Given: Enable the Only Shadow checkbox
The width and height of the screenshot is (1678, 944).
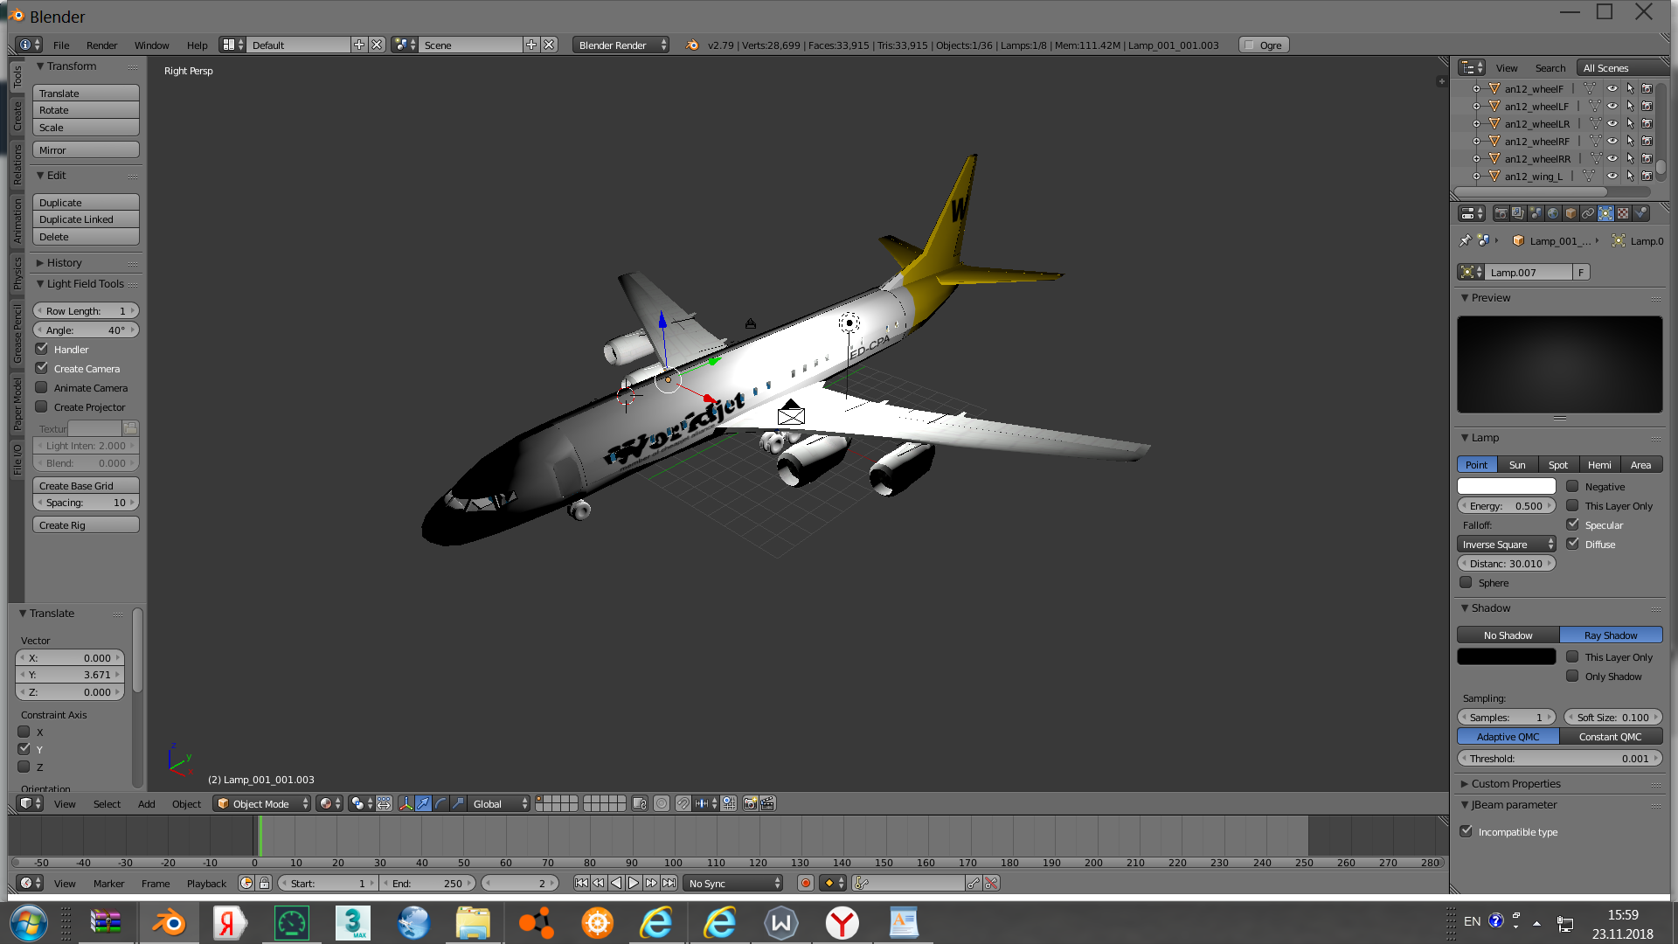Looking at the screenshot, I should pos(1572,676).
